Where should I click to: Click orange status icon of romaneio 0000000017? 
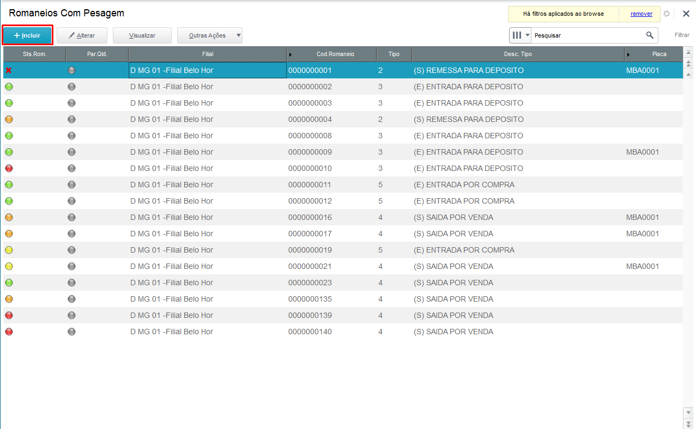coord(9,234)
